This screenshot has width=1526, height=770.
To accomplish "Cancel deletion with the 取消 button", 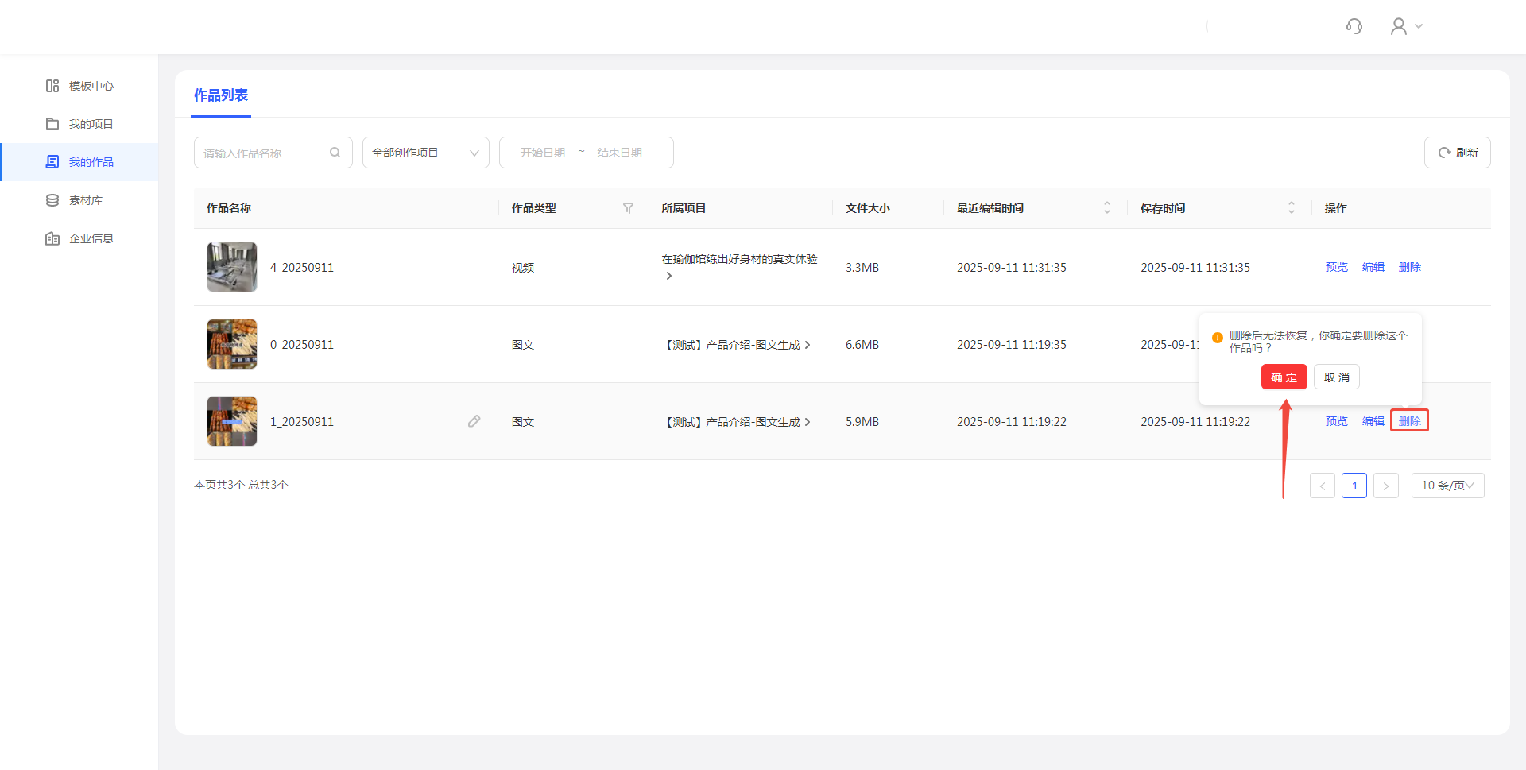I will [1336, 377].
